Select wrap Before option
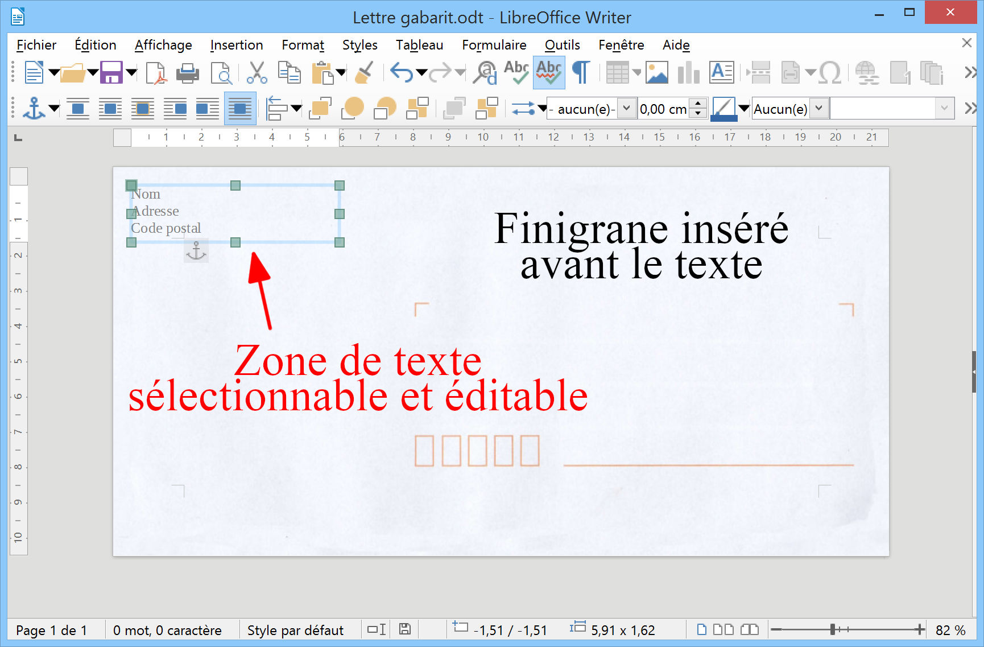 pyautogui.click(x=175, y=108)
